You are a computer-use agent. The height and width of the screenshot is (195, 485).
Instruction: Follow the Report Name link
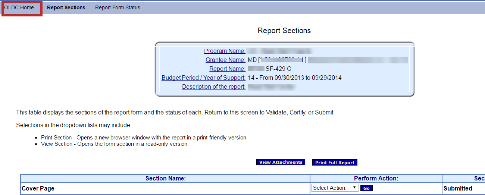227,69
